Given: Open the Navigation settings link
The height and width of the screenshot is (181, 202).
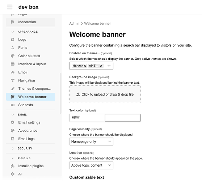Looking at the screenshot, I should point(31,80).
